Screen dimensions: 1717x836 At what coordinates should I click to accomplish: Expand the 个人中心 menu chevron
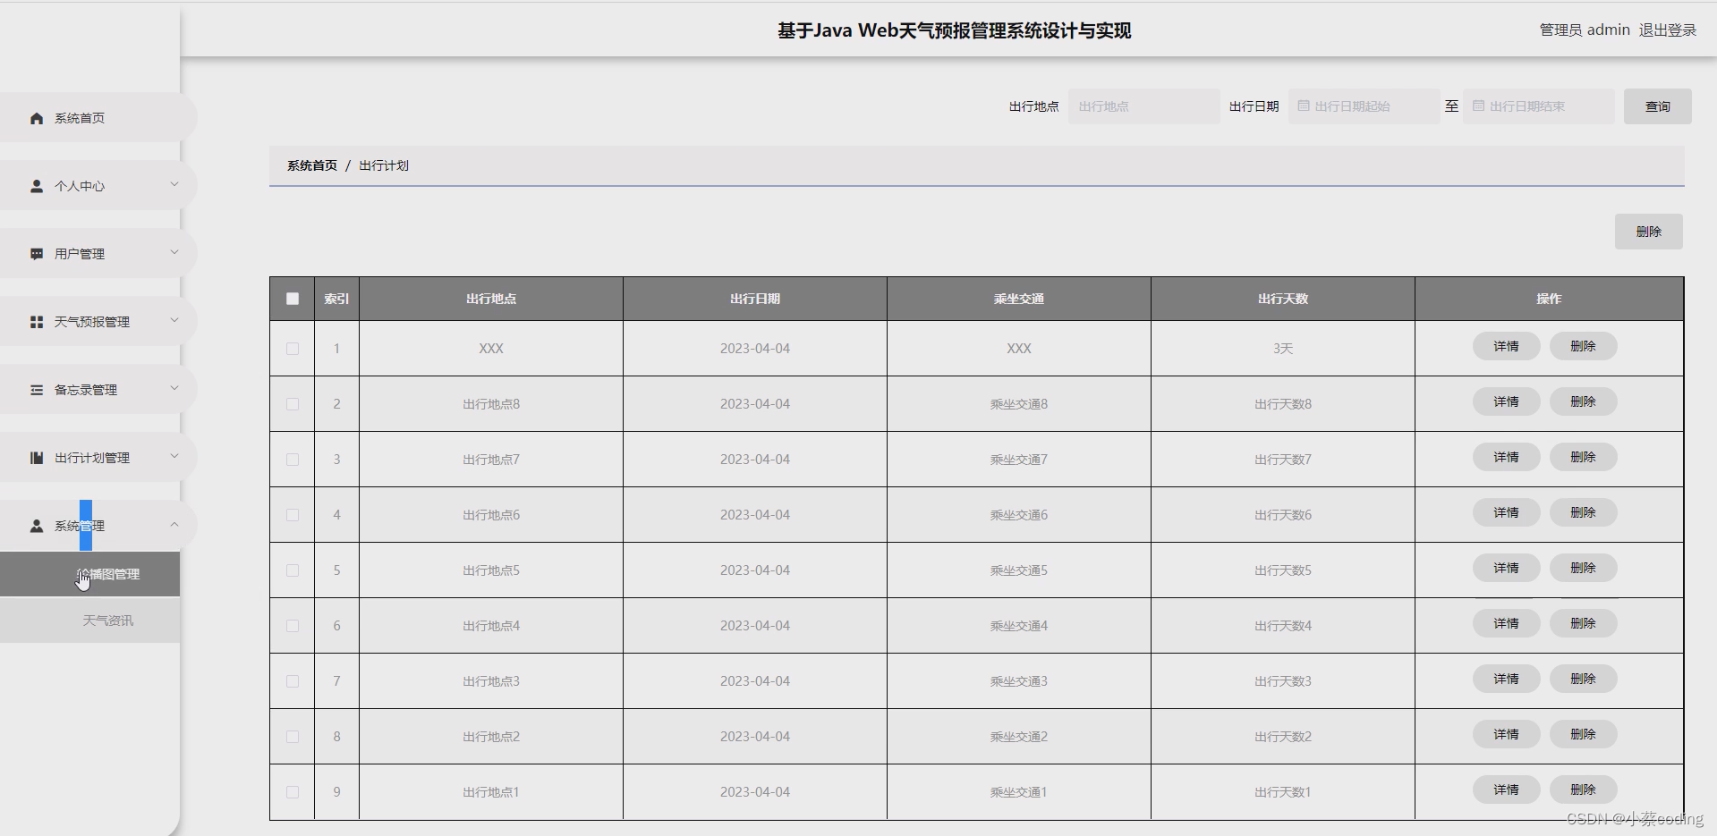pos(174,184)
